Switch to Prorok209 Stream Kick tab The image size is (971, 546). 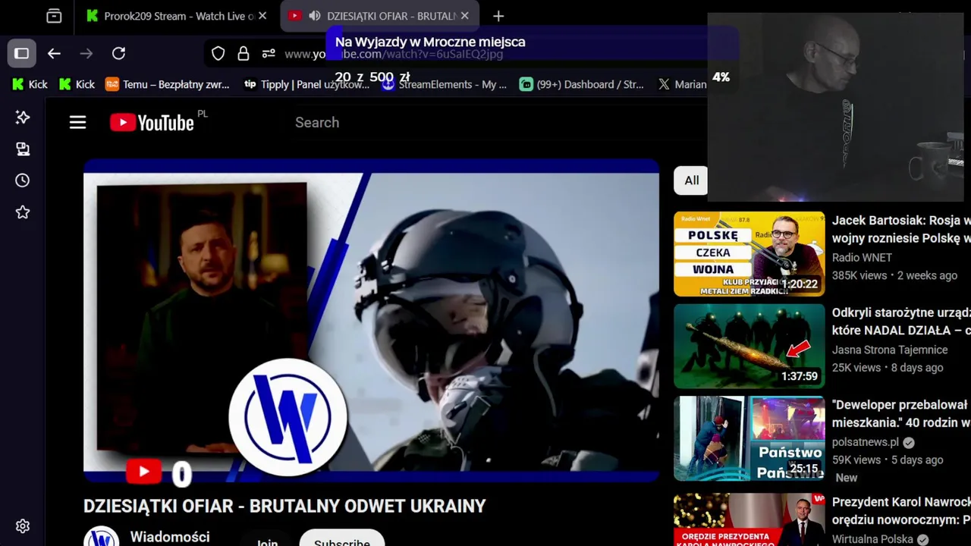177,16
